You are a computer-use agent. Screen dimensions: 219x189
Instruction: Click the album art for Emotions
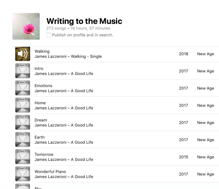(22, 88)
